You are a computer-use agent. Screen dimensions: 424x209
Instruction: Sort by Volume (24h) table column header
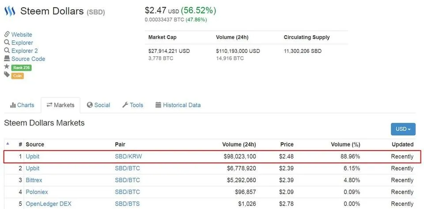pyautogui.click(x=239, y=144)
